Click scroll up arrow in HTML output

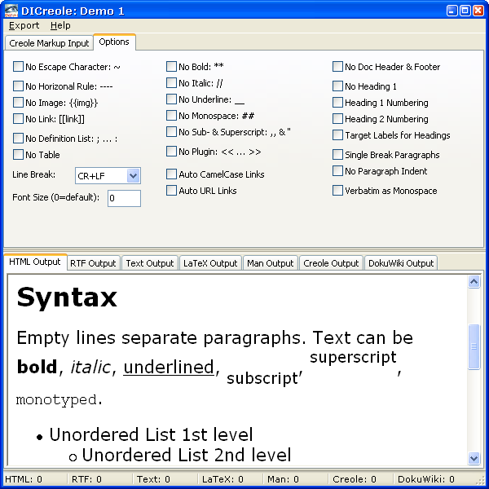pyautogui.click(x=474, y=282)
